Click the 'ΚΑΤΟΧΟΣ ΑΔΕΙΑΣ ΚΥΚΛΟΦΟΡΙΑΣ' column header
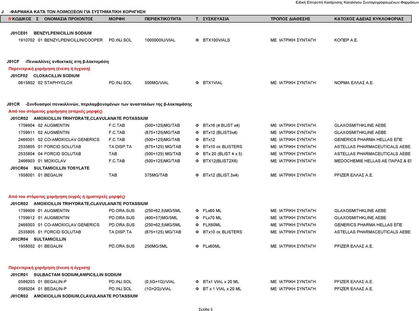Viewport: 419px width, 311px height. pyautogui.click(x=369, y=19)
